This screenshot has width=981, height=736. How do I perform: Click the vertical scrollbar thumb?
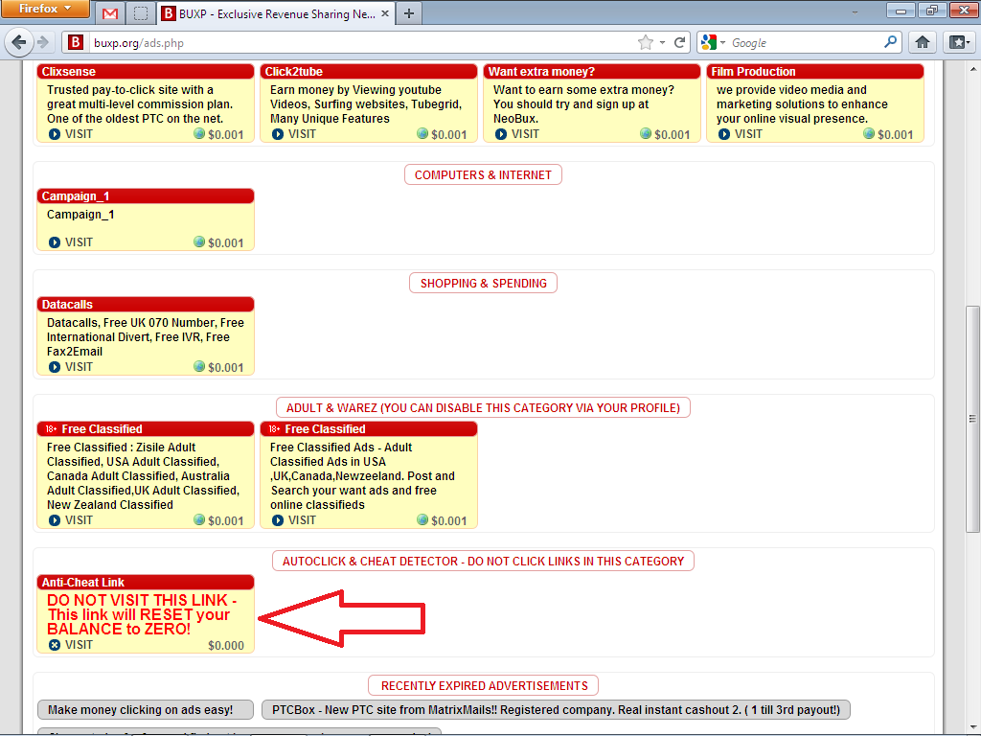point(972,418)
